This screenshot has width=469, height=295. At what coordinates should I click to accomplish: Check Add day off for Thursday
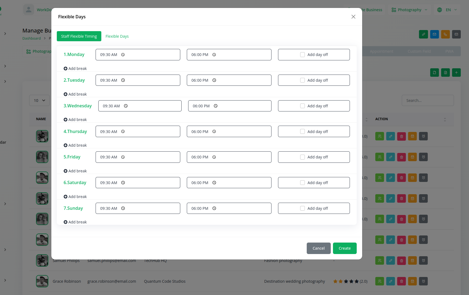[x=302, y=131]
